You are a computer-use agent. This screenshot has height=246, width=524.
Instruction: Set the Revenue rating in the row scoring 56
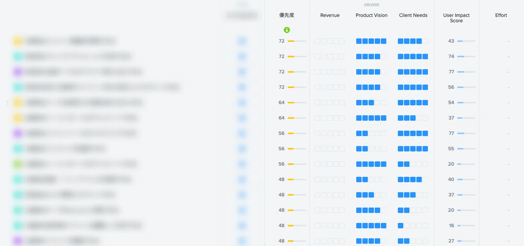[330, 88]
